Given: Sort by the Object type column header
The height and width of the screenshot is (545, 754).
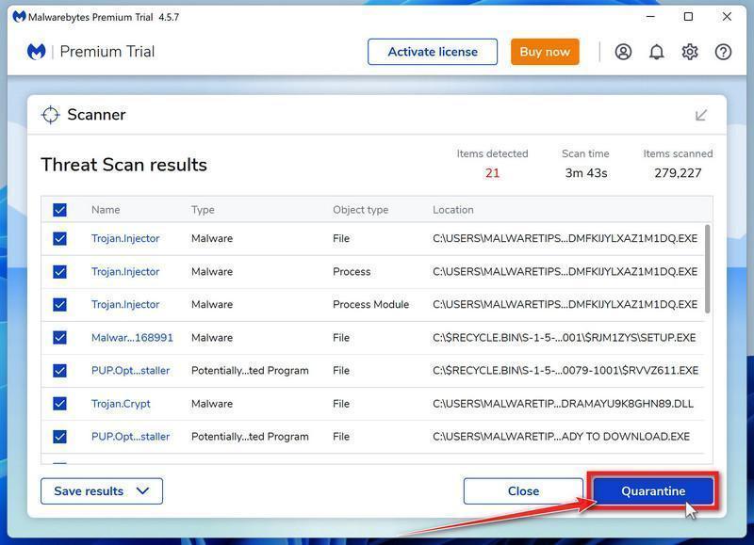Looking at the screenshot, I should click(361, 210).
